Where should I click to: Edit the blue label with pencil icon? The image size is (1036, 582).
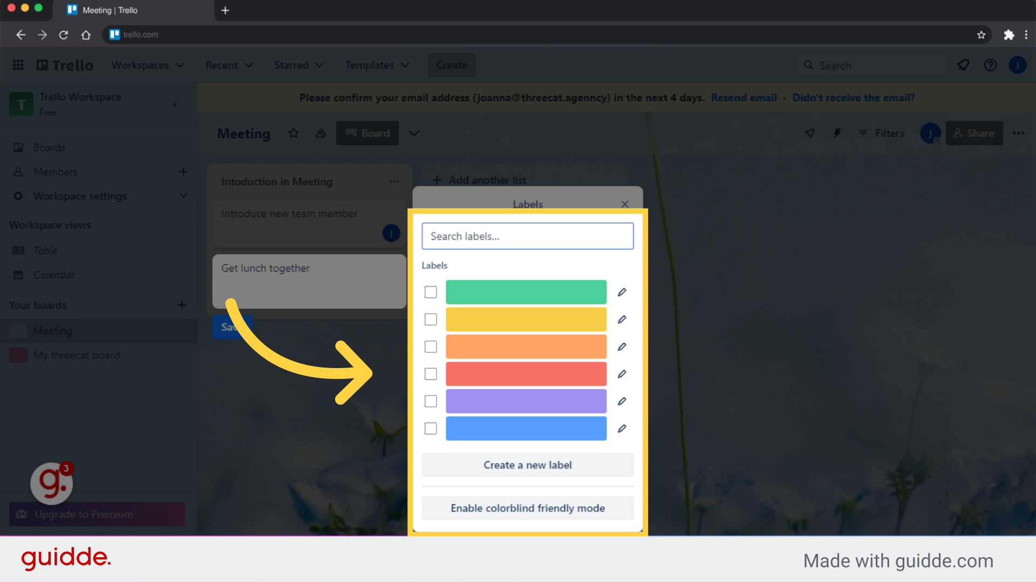coord(622,428)
